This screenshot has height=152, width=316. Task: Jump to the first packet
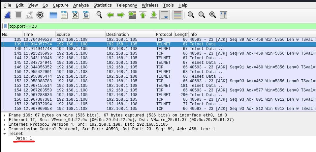(x=143, y=15)
